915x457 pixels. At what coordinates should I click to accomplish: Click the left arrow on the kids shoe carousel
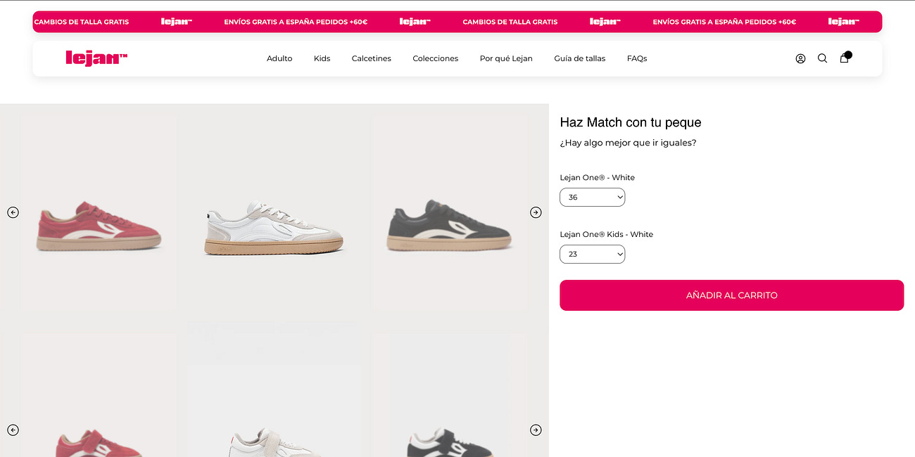coord(13,430)
